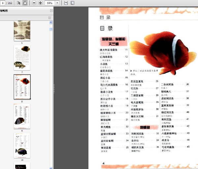
Task: Click the large 目录 heading on page
Action: click(x=106, y=28)
